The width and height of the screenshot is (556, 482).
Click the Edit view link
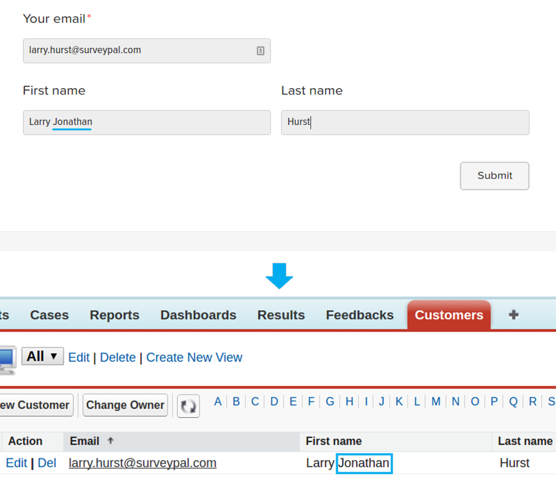pyautogui.click(x=79, y=357)
